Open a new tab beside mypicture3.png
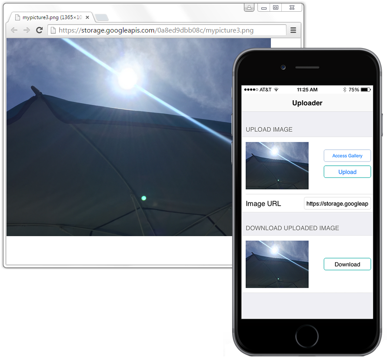Screen dimensions: 387x362 pyautogui.click(x=101, y=18)
